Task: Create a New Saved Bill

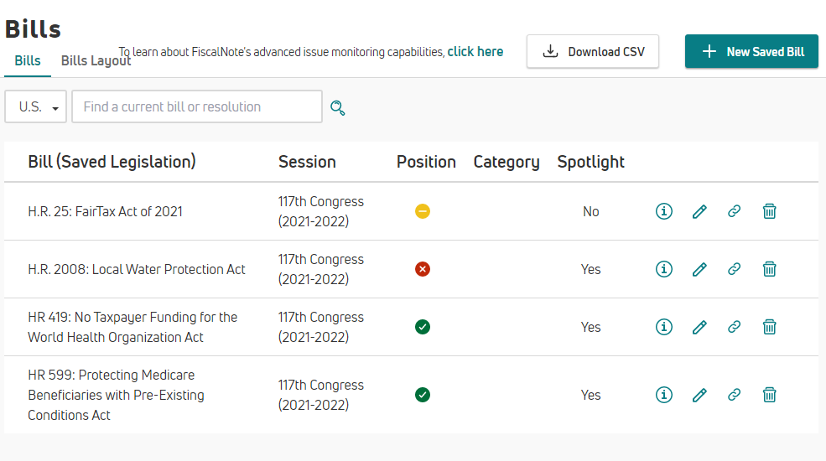Action: tap(751, 52)
